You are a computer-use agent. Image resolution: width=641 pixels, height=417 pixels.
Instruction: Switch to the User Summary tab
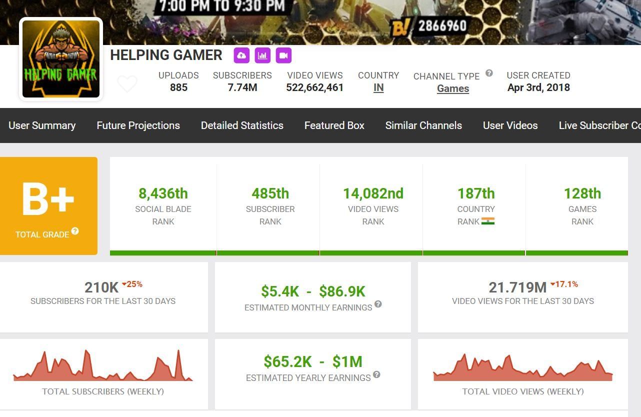point(42,125)
